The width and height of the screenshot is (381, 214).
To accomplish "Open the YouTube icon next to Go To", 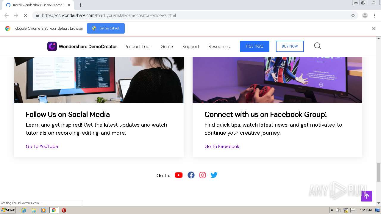I will click(179, 175).
